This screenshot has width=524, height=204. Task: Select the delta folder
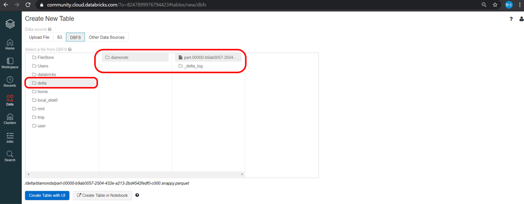(x=62, y=83)
